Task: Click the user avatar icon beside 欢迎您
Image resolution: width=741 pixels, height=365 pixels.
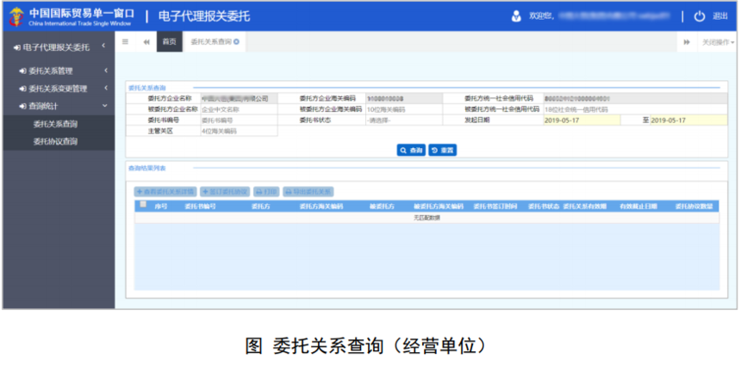Action: (516, 16)
